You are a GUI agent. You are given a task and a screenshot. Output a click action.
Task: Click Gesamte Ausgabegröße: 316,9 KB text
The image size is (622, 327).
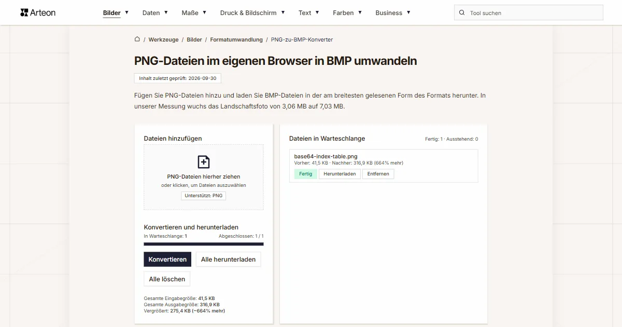[181, 305]
